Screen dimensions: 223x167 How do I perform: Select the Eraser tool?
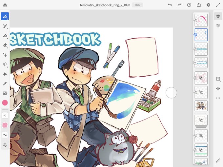coord(5,45)
